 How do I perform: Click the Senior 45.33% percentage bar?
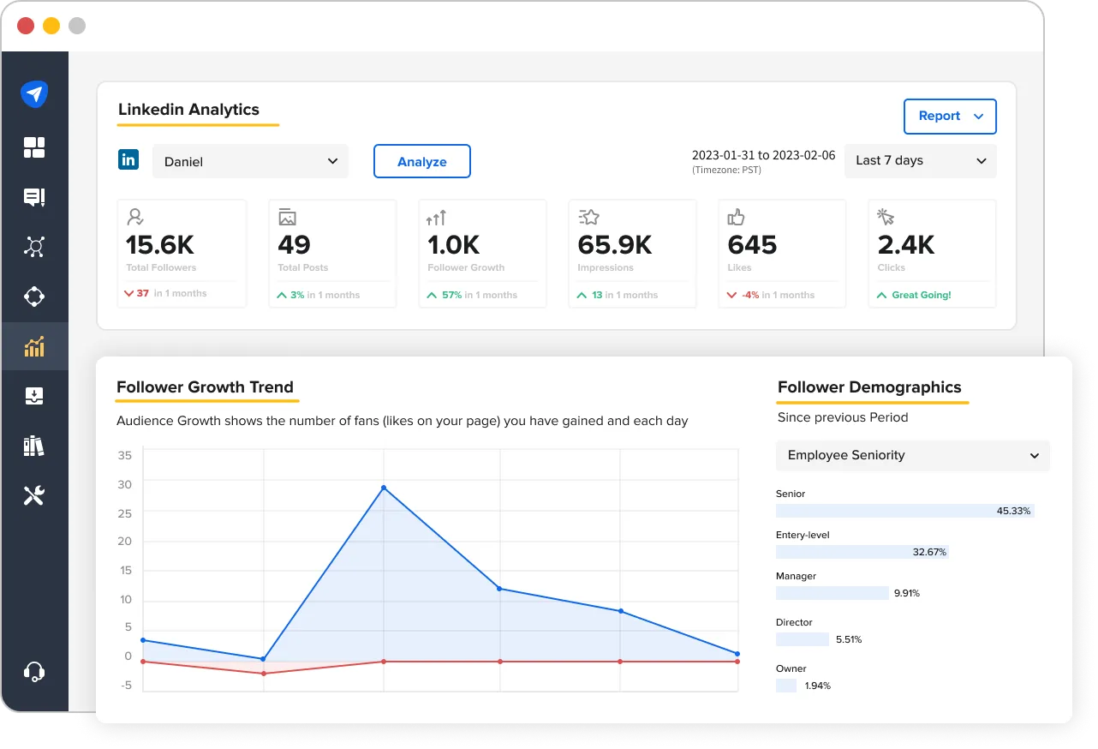point(905,509)
